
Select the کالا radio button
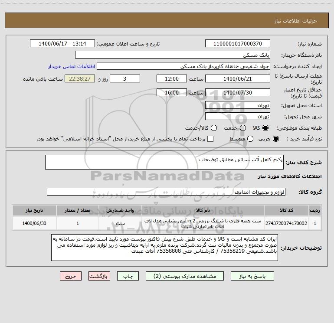coord(265,128)
